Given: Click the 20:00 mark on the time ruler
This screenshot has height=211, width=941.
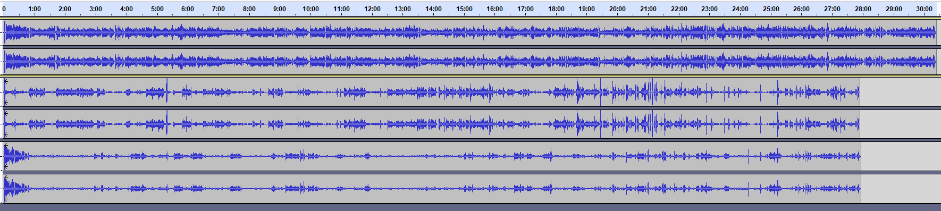Looking at the screenshot, I should (x=617, y=9).
